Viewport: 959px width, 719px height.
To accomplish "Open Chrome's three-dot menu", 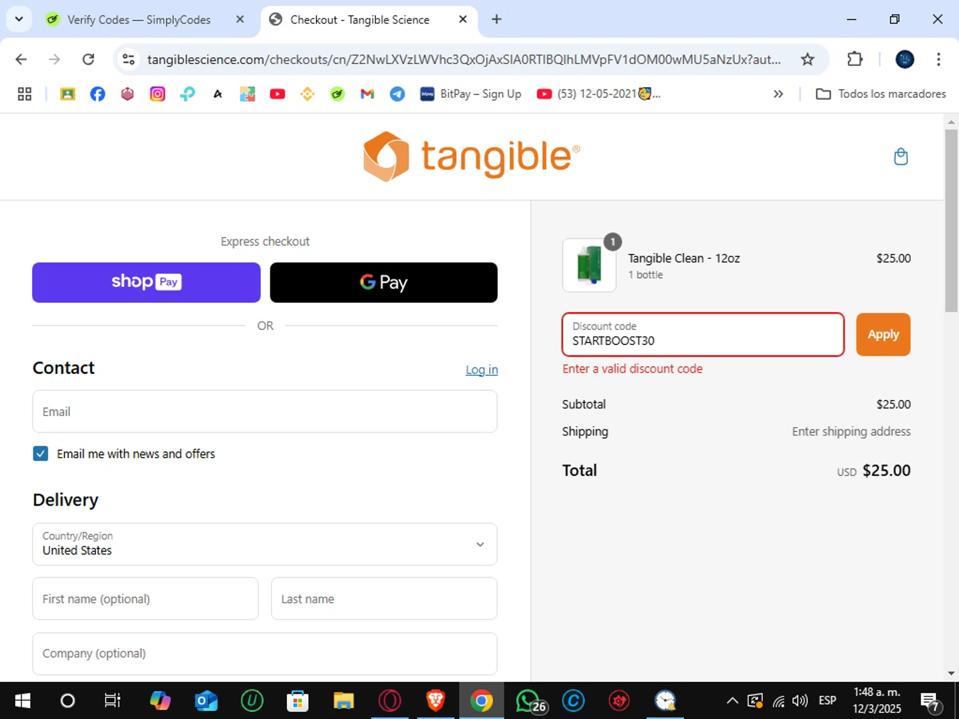I will 939,59.
